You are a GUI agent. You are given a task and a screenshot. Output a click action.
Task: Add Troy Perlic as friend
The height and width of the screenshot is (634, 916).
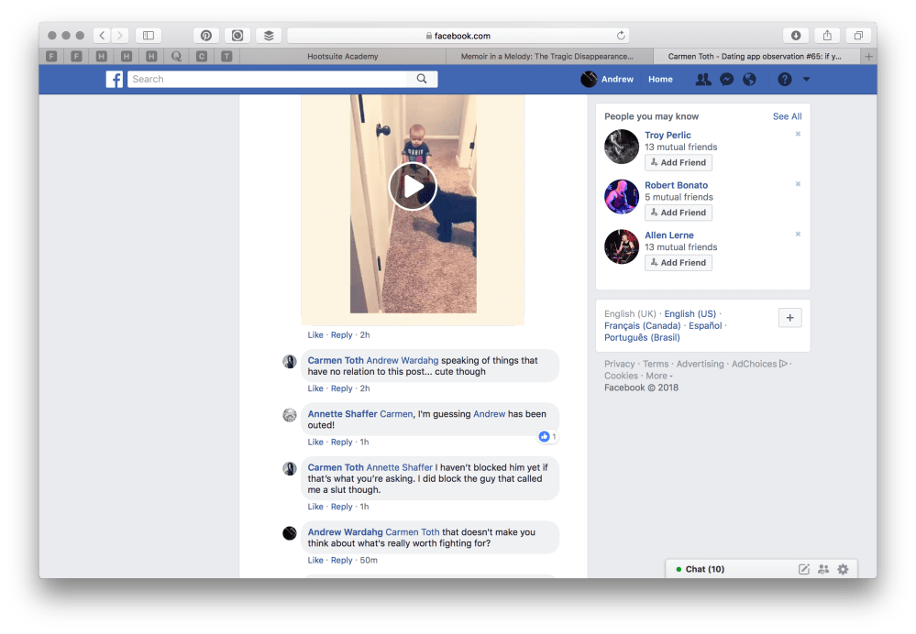679,163
